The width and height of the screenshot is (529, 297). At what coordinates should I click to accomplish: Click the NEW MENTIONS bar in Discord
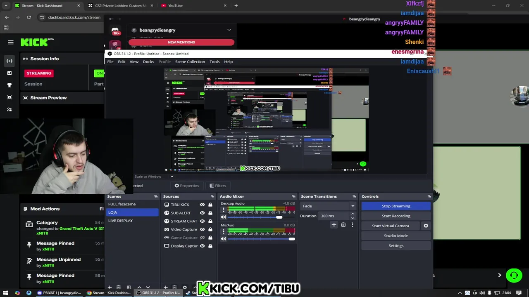point(181,42)
